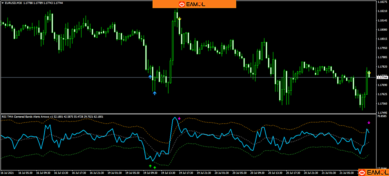Click the yellow sell arrow at the price peak
Viewport: 389px width, 176px height.
pyautogui.click(x=179, y=19)
